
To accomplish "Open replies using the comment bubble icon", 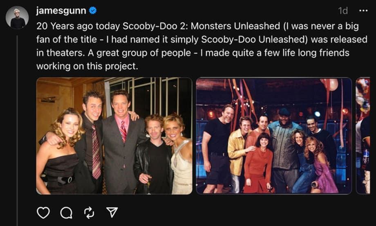I will (x=66, y=212).
